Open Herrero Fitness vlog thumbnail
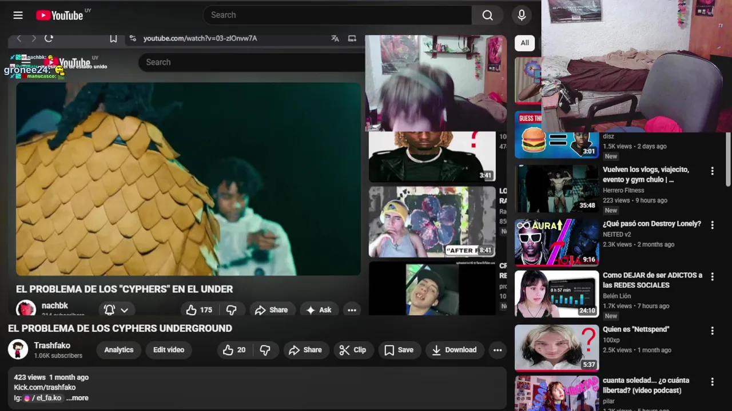This screenshot has height=411, width=732. tap(556, 188)
